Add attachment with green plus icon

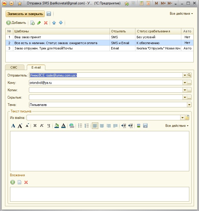pos(13,182)
